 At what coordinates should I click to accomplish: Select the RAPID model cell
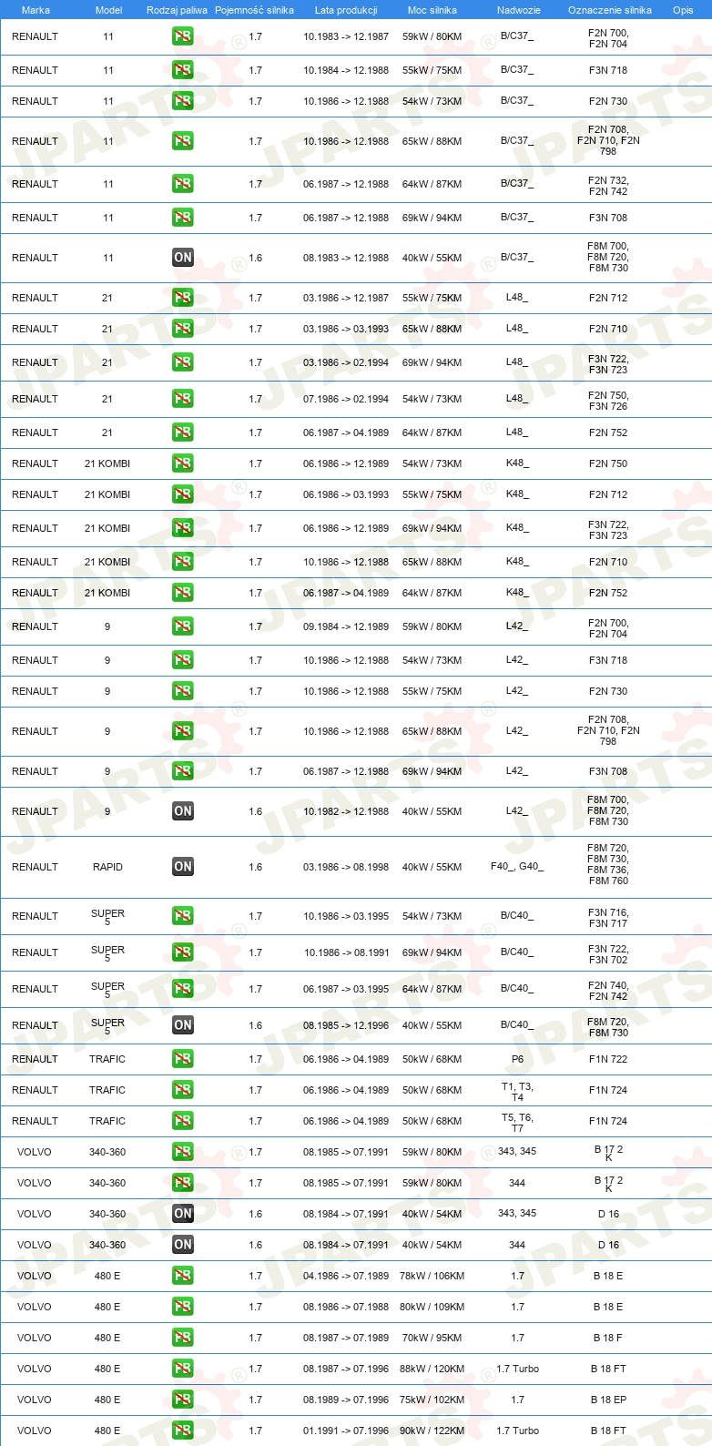[107, 867]
